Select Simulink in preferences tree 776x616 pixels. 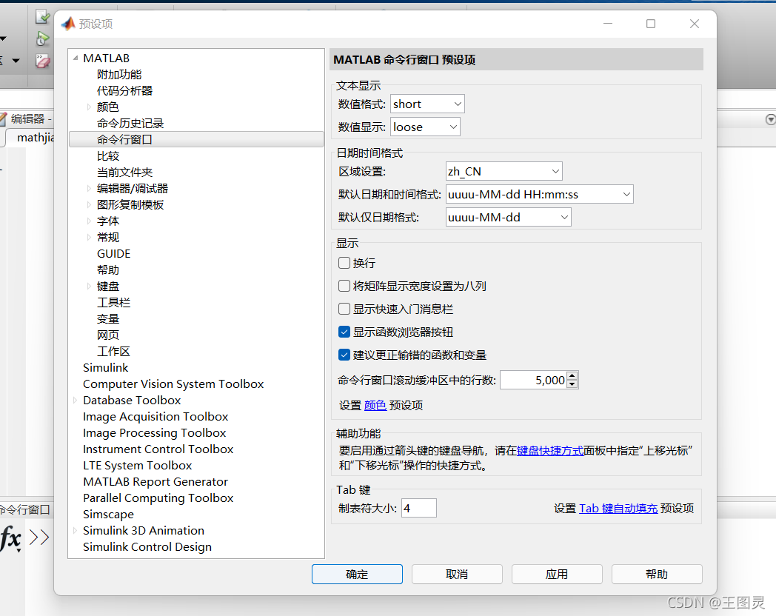[105, 368]
